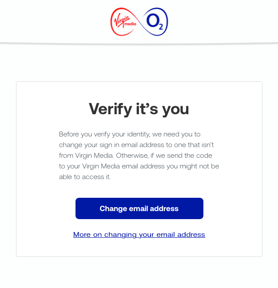Click the word "Change" on the blue button

(x=113, y=209)
